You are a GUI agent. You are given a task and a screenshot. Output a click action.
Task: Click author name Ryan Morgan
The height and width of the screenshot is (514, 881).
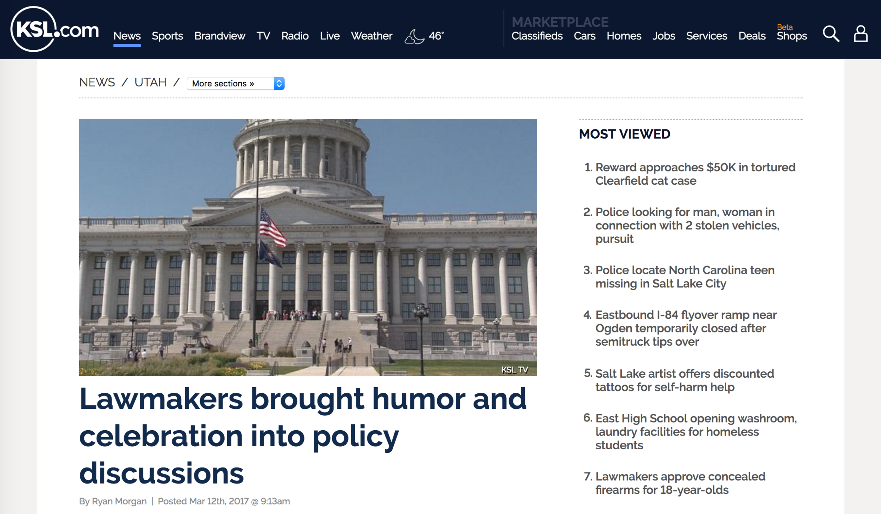(x=119, y=501)
